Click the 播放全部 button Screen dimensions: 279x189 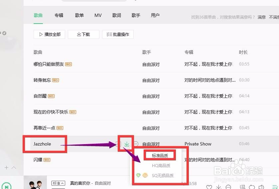(x=49, y=34)
